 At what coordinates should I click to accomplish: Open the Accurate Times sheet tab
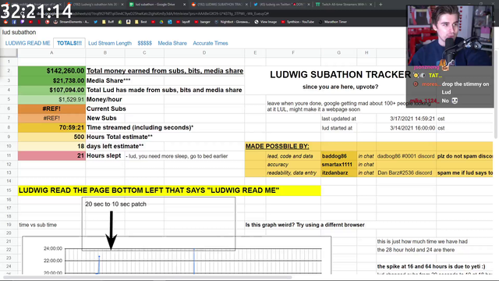tap(211, 43)
